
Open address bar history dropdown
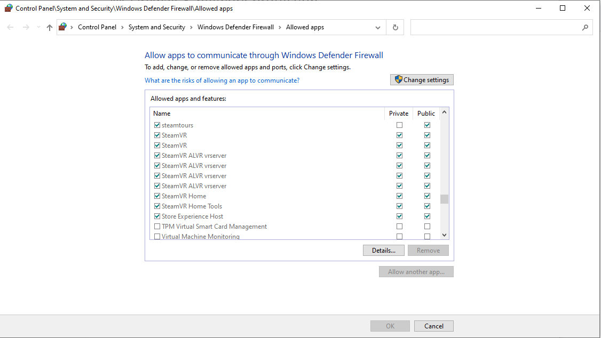click(x=377, y=28)
